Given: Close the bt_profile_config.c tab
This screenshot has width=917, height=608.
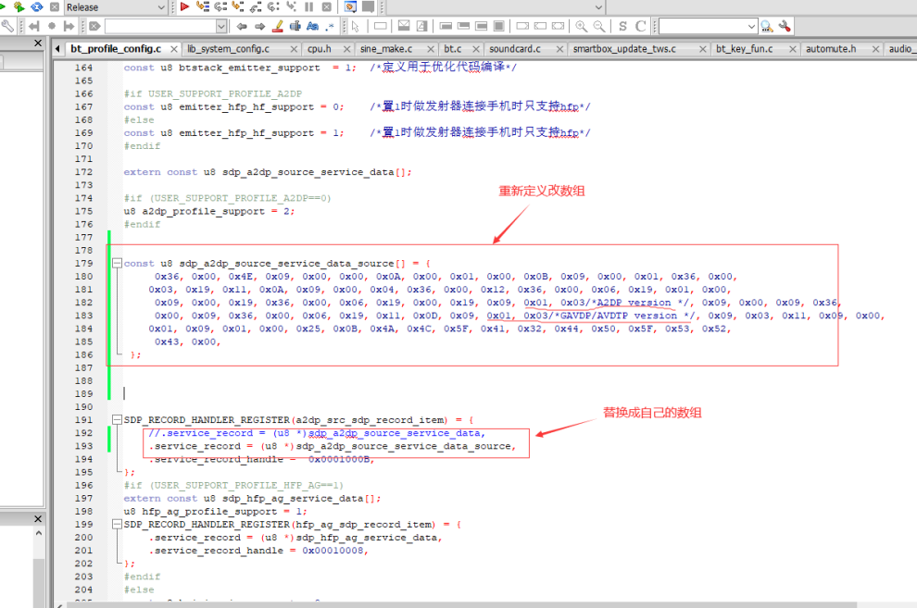Looking at the screenshot, I should (174, 49).
